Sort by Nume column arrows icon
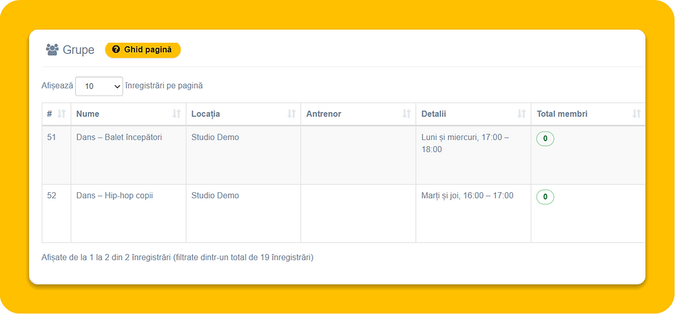 pyautogui.click(x=176, y=114)
